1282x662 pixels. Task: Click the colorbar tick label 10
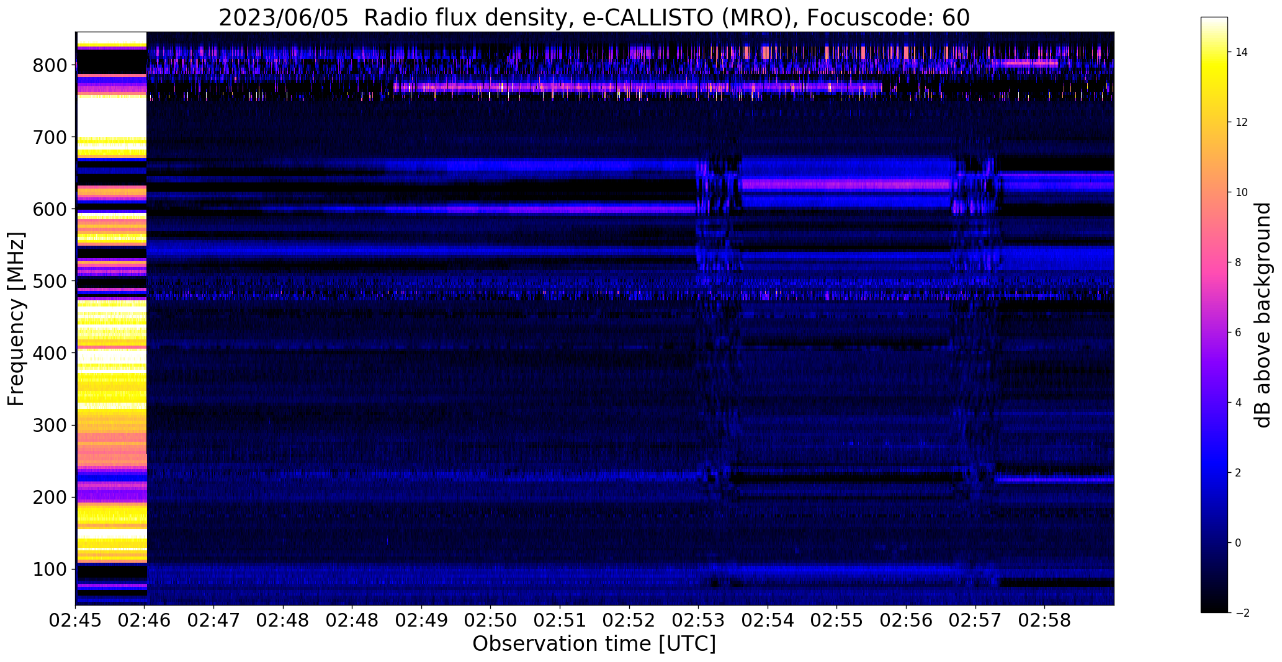pyautogui.click(x=1241, y=192)
